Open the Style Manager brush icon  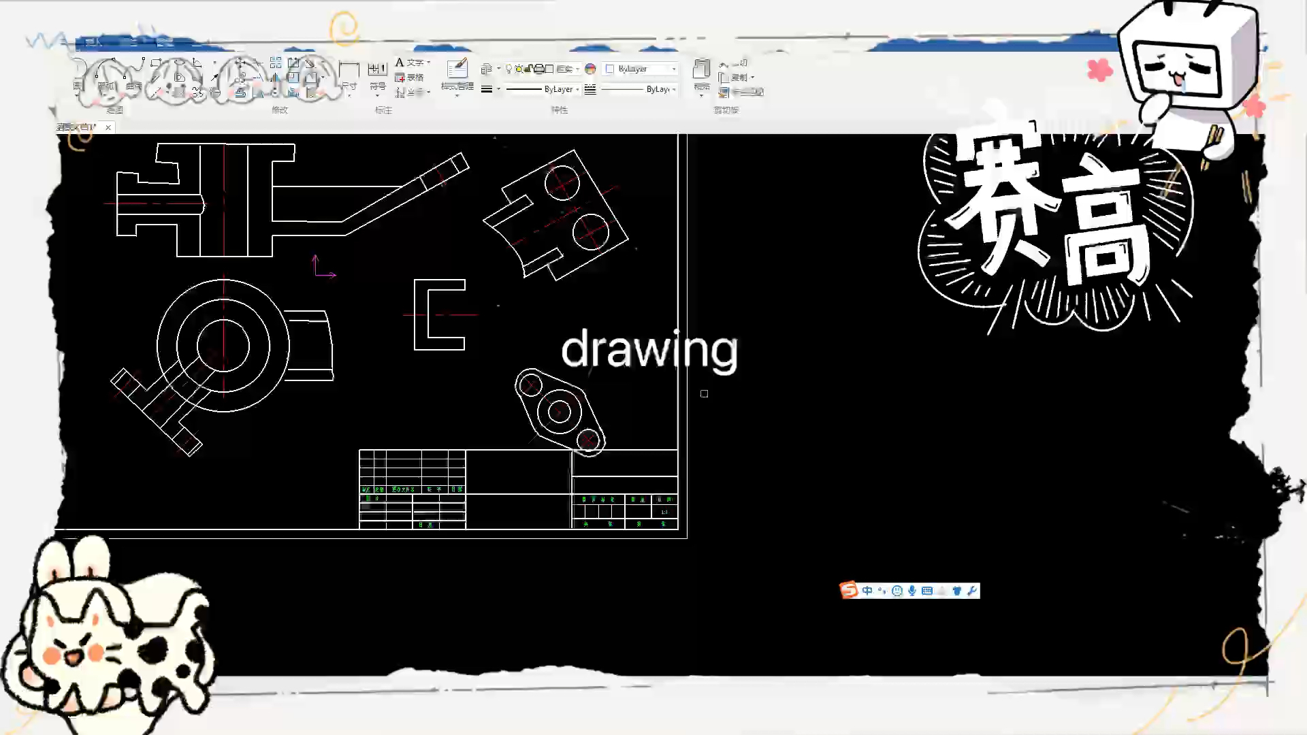click(457, 68)
